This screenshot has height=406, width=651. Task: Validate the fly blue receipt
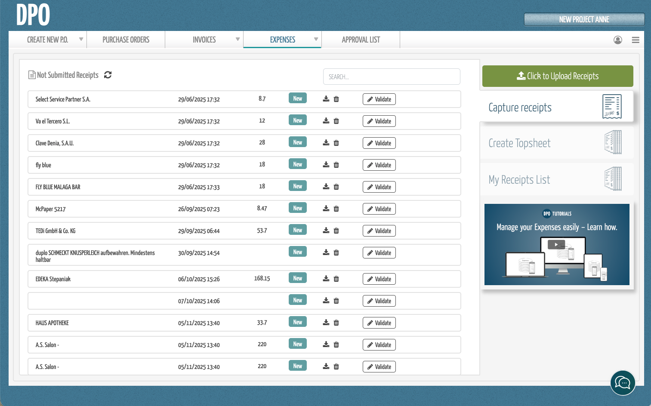click(379, 165)
